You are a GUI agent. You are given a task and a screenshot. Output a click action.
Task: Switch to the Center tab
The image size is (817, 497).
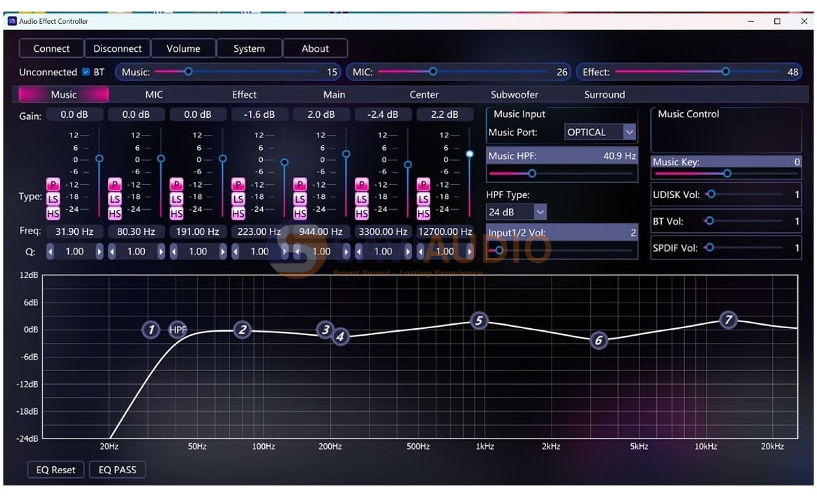click(x=423, y=95)
